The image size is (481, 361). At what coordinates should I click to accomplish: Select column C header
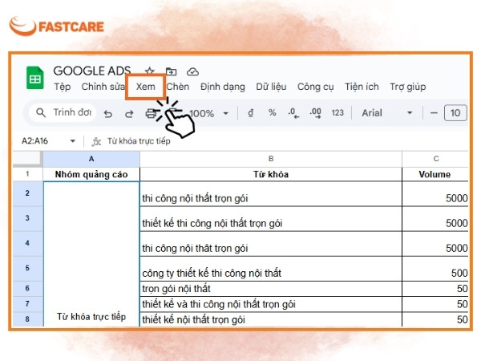pos(435,159)
